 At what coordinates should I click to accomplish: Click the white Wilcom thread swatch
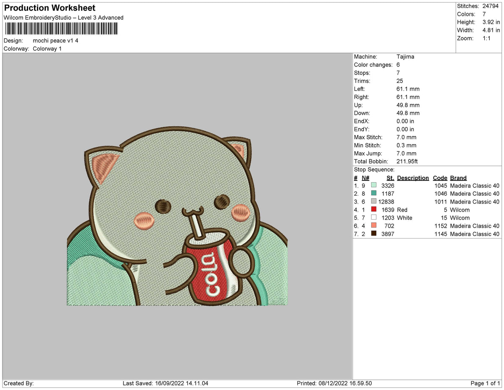coord(373,218)
